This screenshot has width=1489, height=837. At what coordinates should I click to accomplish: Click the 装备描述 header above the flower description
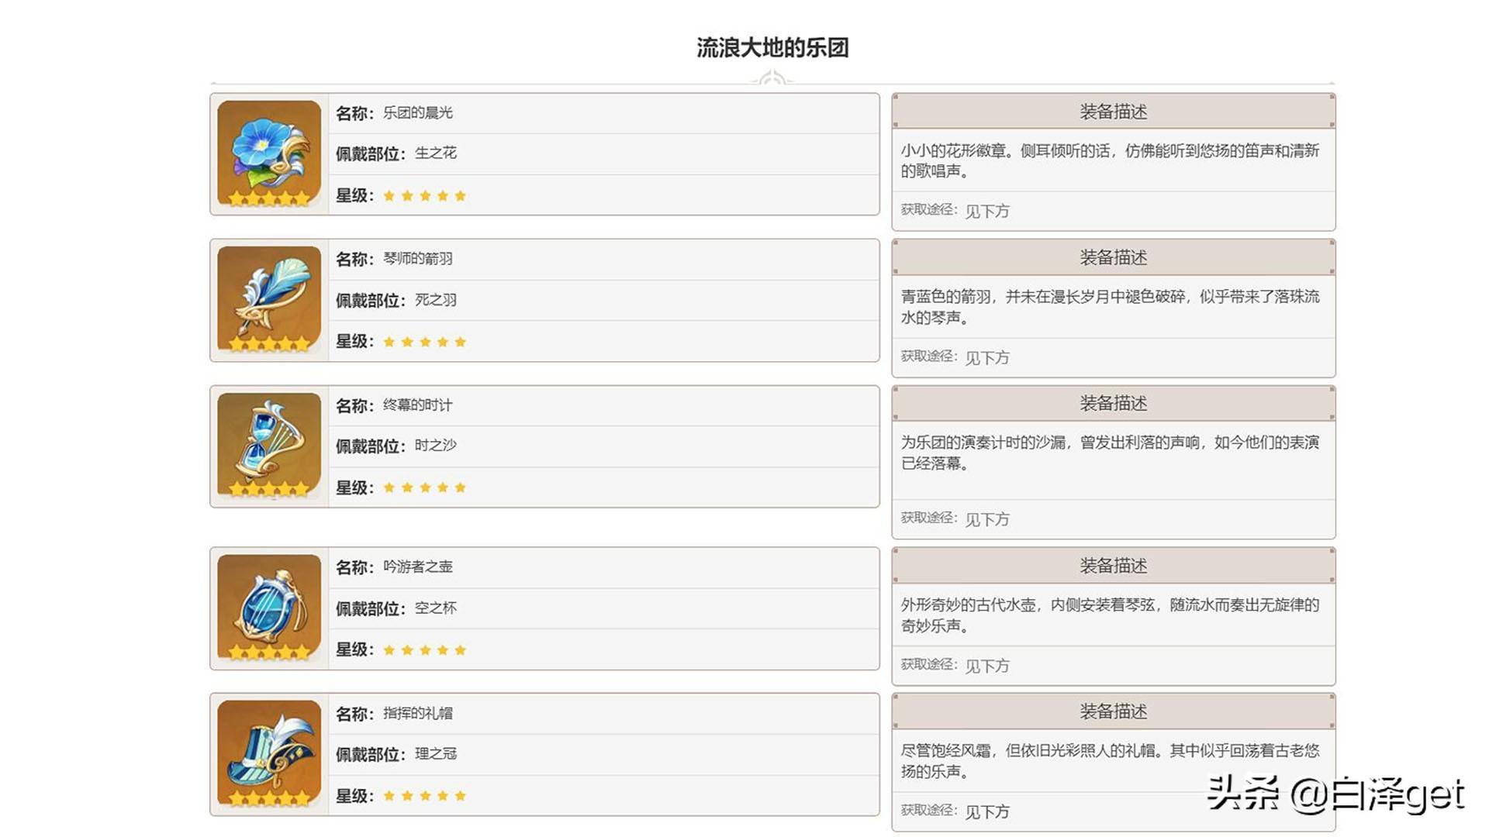(1114, 112)
